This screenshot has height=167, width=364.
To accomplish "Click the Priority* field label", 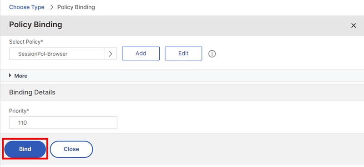I will tap(19, 111).
